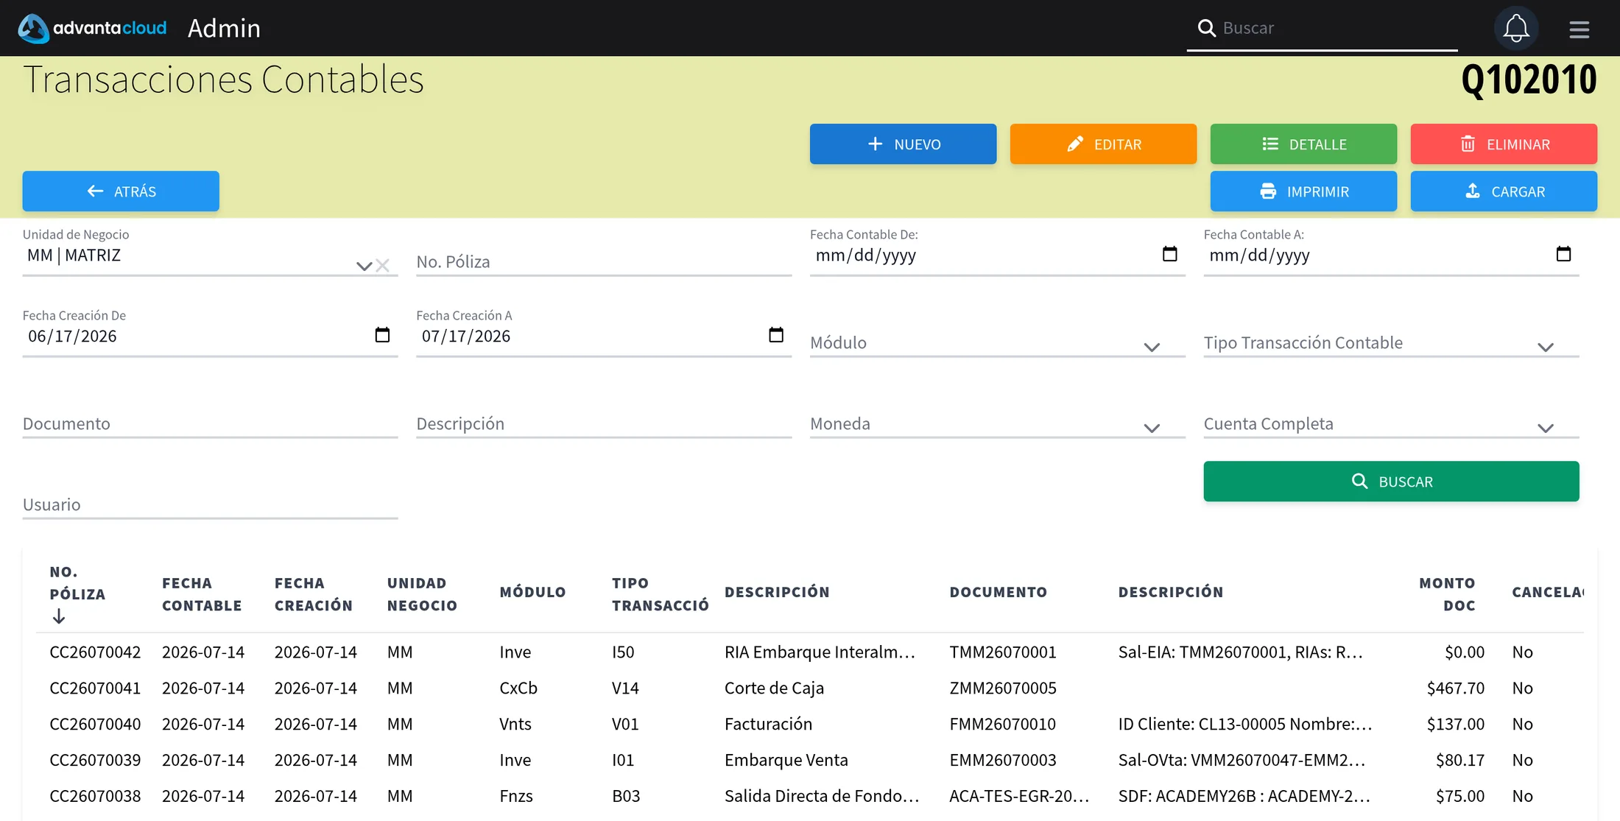The height and width of the screenshot is (821, 1620).
Task: Click the CARGAR upload button
Action: 1504,191
